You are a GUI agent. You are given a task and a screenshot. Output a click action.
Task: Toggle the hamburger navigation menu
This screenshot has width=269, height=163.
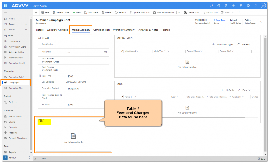coord(6,13)
